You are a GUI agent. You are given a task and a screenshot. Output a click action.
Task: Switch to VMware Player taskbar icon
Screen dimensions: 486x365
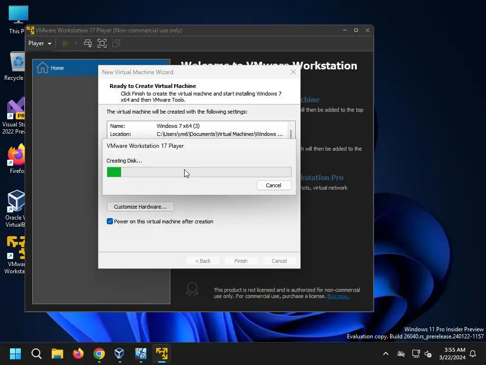coord(162,354)
